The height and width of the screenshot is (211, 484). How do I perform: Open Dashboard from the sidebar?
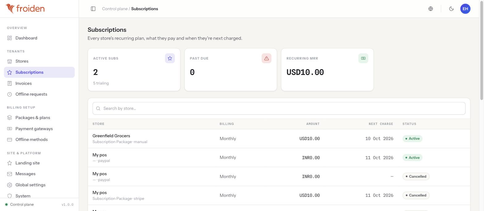point(39,38)
